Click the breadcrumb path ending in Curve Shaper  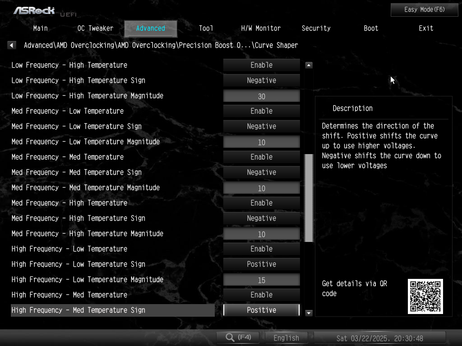coord(161,46)
